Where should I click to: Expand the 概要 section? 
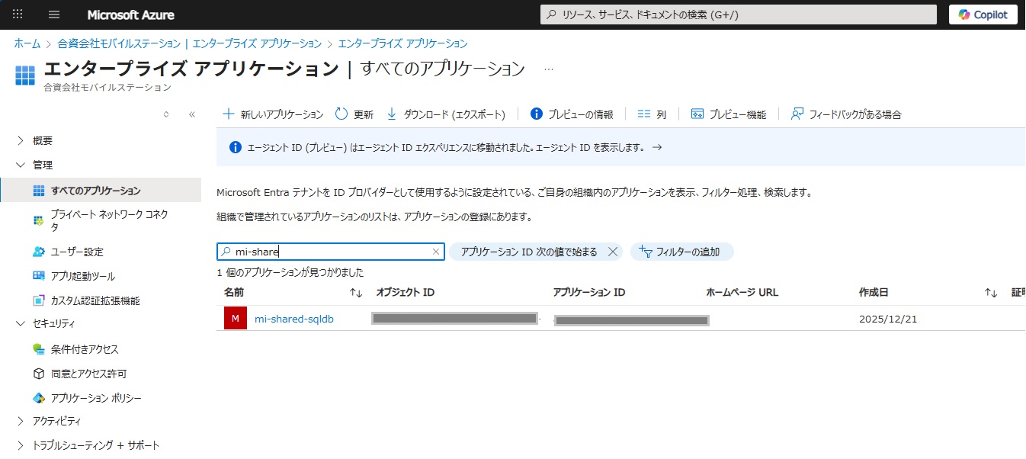point(21,140)
